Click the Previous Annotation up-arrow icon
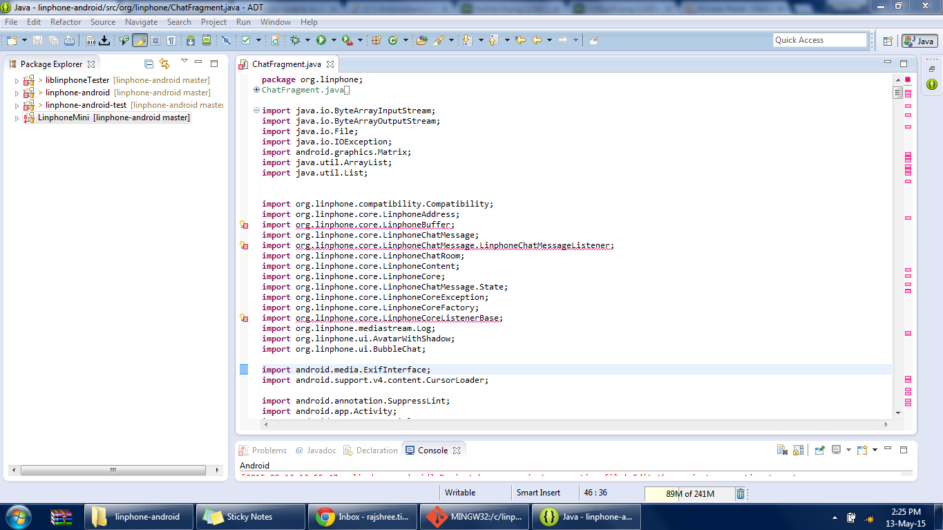This screenshot has width=943, height=530. 493,40
